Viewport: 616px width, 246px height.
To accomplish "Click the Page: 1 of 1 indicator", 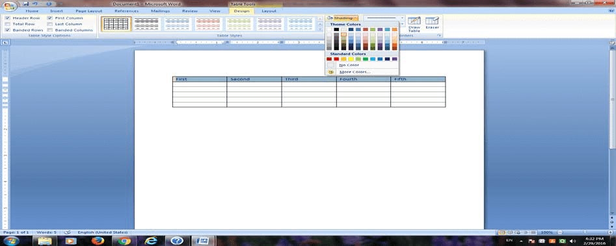I will [x=16, y=232].
